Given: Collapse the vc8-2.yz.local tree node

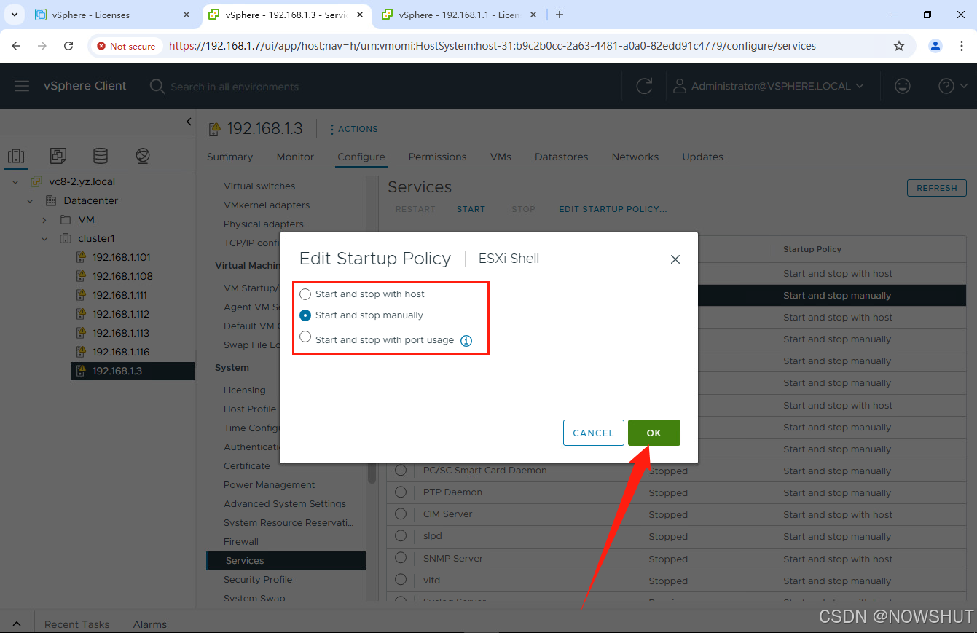Looking at the screenshot, I should pyautogui.click(x=15, y=181).
